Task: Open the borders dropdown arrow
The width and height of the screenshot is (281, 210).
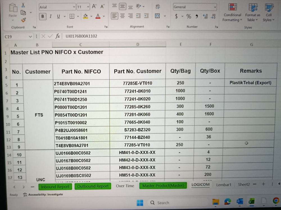Action: click(x=78, y=17)
